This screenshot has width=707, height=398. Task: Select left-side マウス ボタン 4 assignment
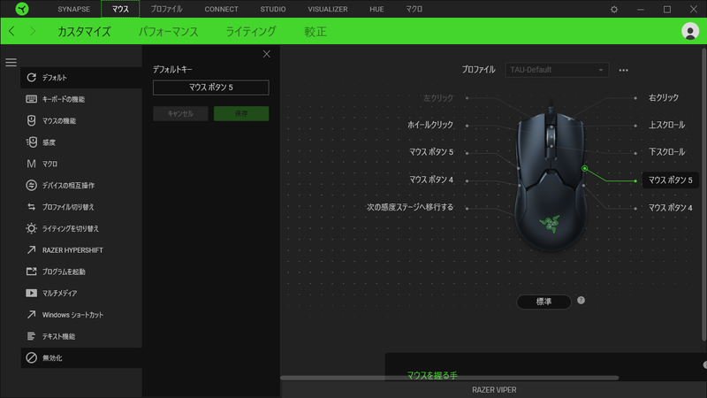431,180
